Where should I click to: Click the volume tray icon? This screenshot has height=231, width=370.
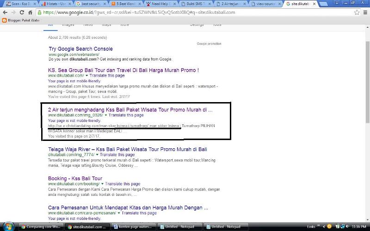tap(347, 227)
